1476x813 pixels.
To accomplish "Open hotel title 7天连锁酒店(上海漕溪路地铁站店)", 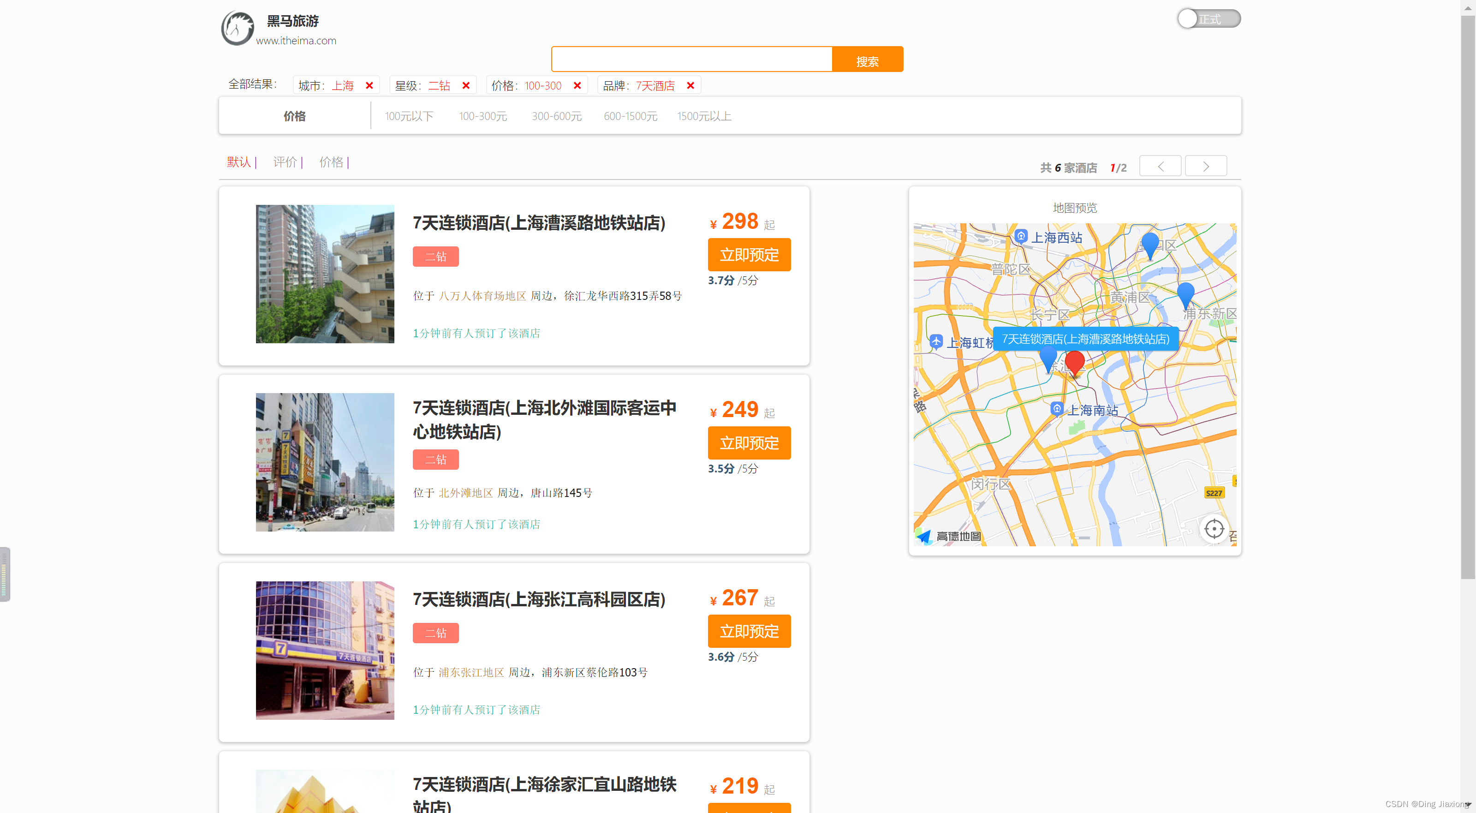I will [539, 222].
